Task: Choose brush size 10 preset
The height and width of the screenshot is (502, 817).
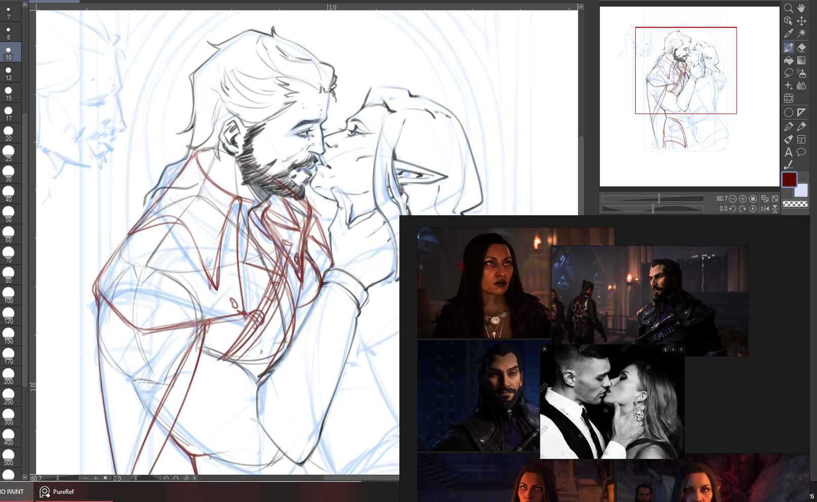Action: pyautogui.click(x=9, y=53)
